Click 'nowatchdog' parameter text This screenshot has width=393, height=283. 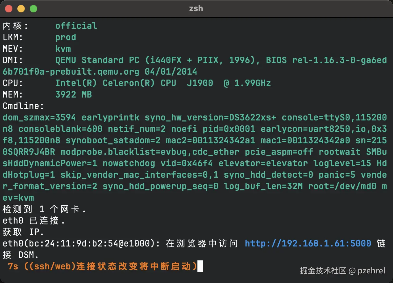tap(129, 163)
